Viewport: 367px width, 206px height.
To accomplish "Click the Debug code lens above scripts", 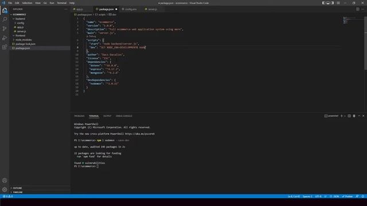I will pyautogui.click(x=91, y=37).
